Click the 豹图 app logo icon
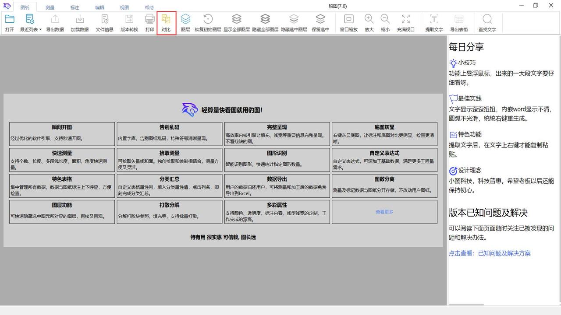Image resolution: width=561 pixels, height=315 pixels. point(7,6)
